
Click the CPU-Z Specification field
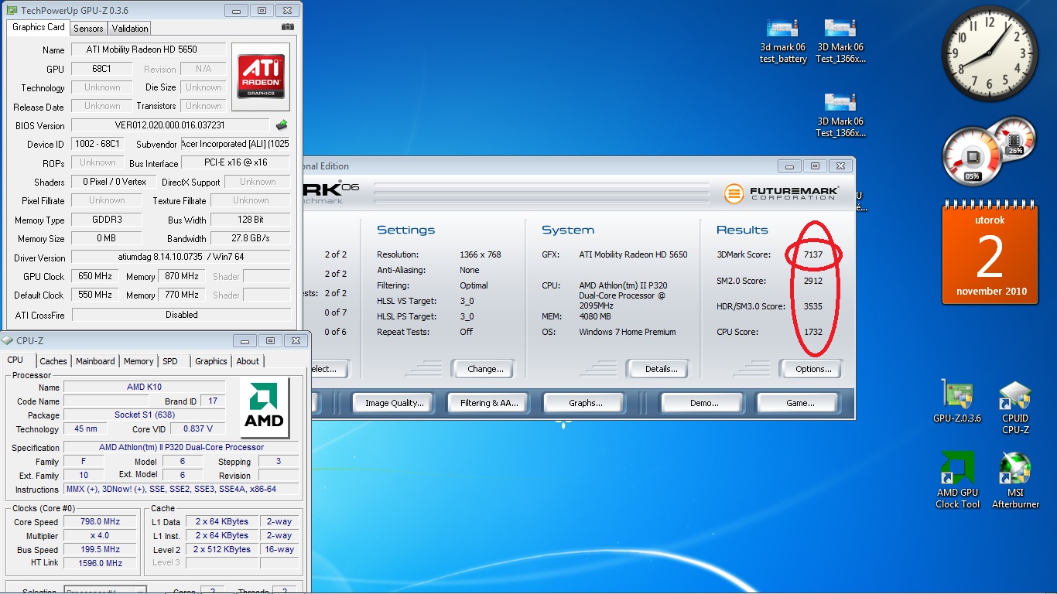coord(181,447)
